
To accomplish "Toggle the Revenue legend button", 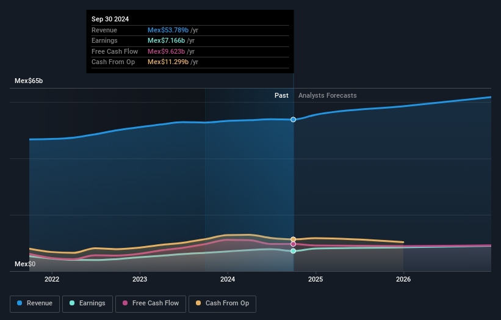I will click(x=35, y=304).
